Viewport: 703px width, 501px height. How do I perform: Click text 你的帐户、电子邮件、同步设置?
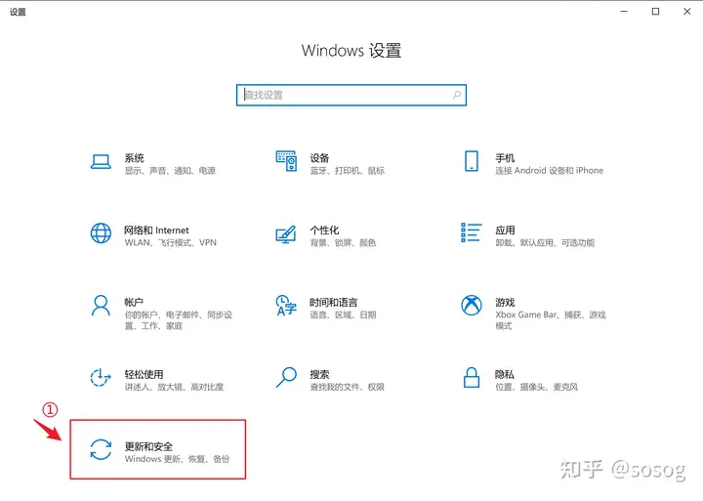[x=179, y=320]
